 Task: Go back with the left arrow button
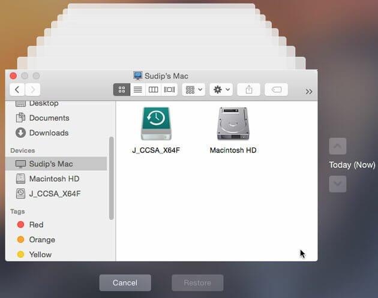pyautogui.click(x=17, y=89)
